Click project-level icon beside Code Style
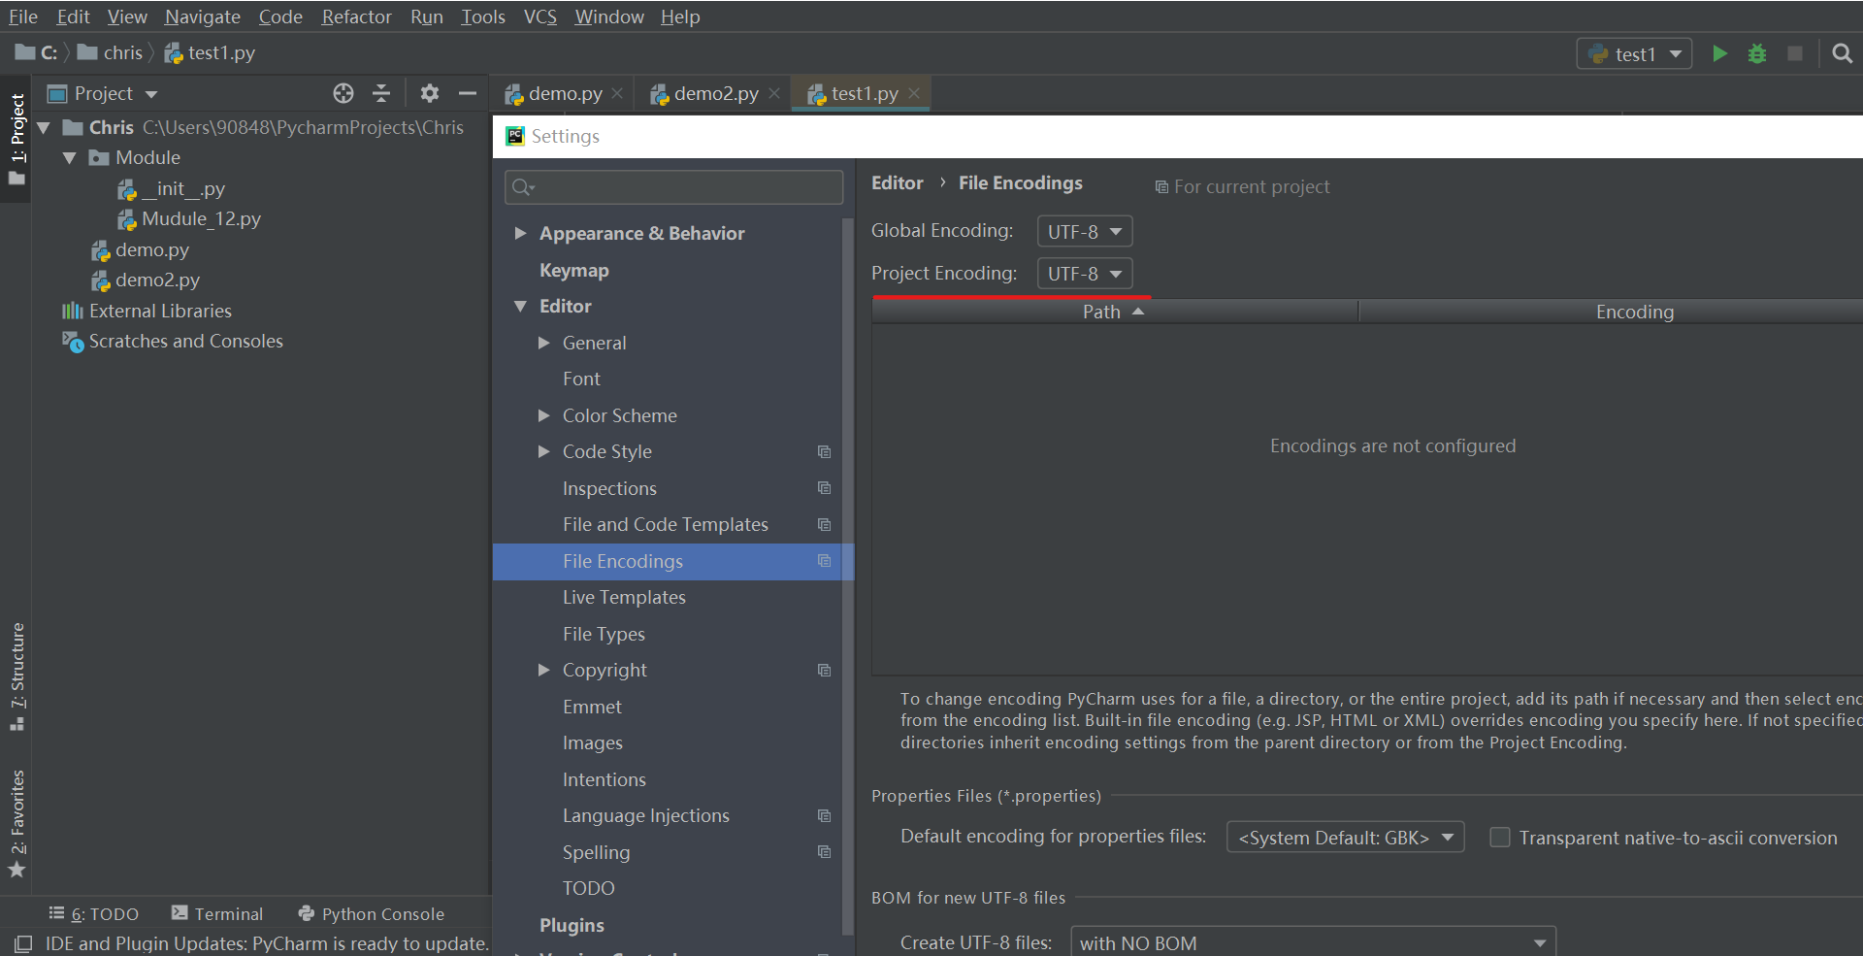Screen dimensions: 1863x956 click(x=824, y=451)
